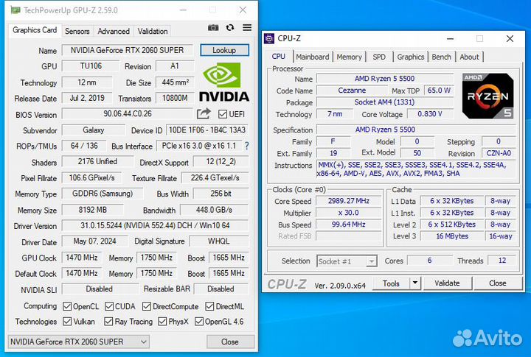Click the GPU Name field
This screenshot has width=531, height=357.
click(128, 50)
